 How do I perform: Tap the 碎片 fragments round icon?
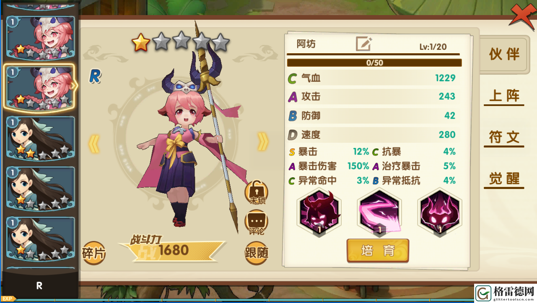point(94,253)
